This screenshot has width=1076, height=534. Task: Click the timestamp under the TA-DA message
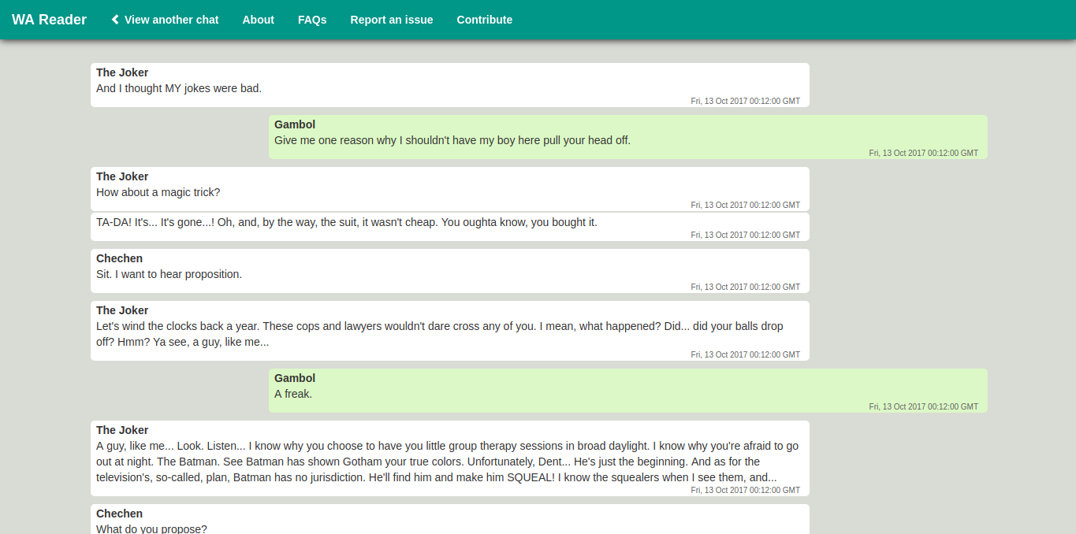(745, 235)
